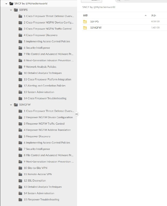Click the root folder icon for SNCF

tap(11, 4)
